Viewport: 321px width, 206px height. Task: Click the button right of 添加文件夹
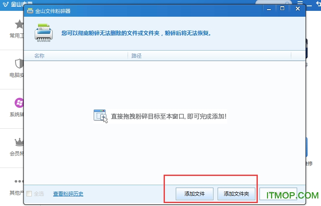pos(278,194)
